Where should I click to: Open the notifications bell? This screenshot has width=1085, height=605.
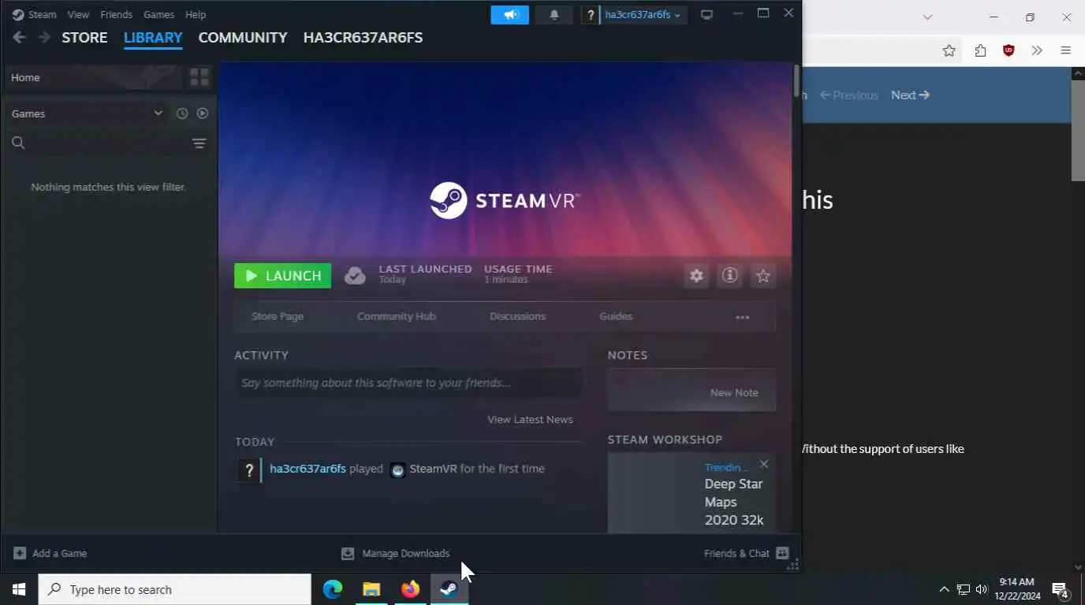tap(554, 15)
